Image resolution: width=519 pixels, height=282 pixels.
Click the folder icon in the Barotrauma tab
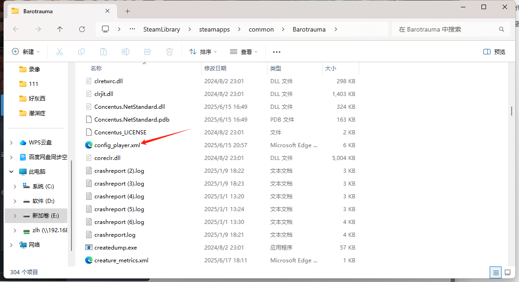tap(15, 11)
